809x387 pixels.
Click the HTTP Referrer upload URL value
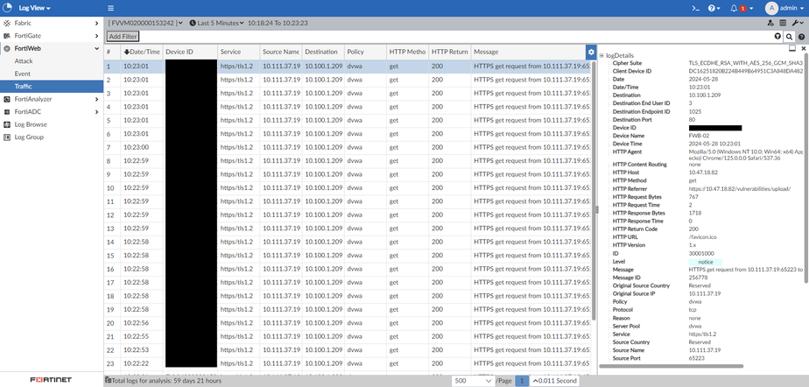click(x=739, y=189)
